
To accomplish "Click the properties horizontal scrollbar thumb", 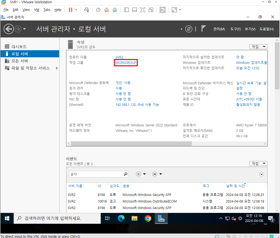I will coord(131,144).
